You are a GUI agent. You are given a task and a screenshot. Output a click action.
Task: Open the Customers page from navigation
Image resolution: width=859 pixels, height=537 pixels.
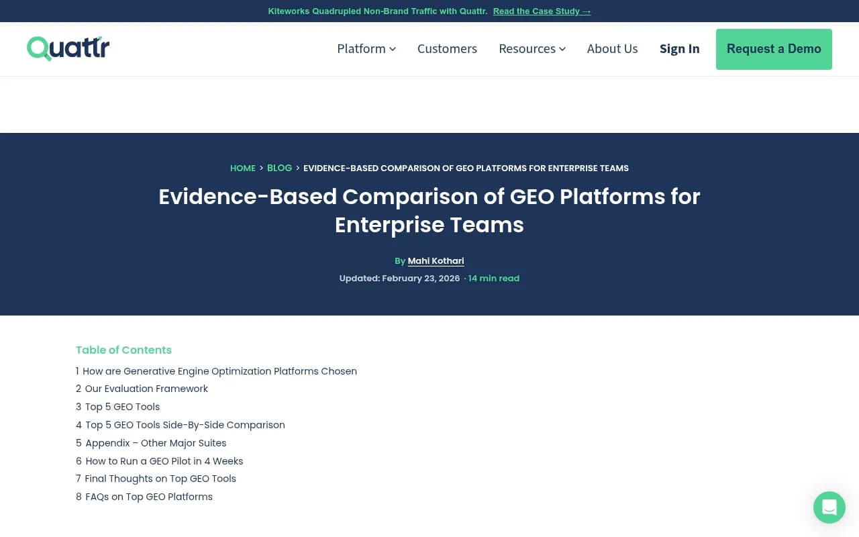447,48
